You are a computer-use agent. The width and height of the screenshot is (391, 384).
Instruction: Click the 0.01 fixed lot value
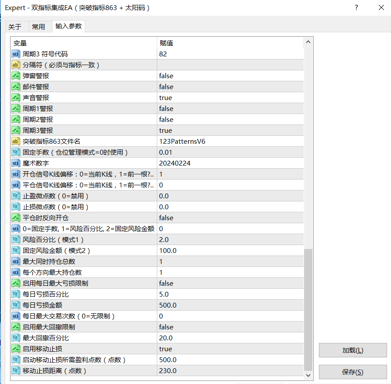pos(166,152)
